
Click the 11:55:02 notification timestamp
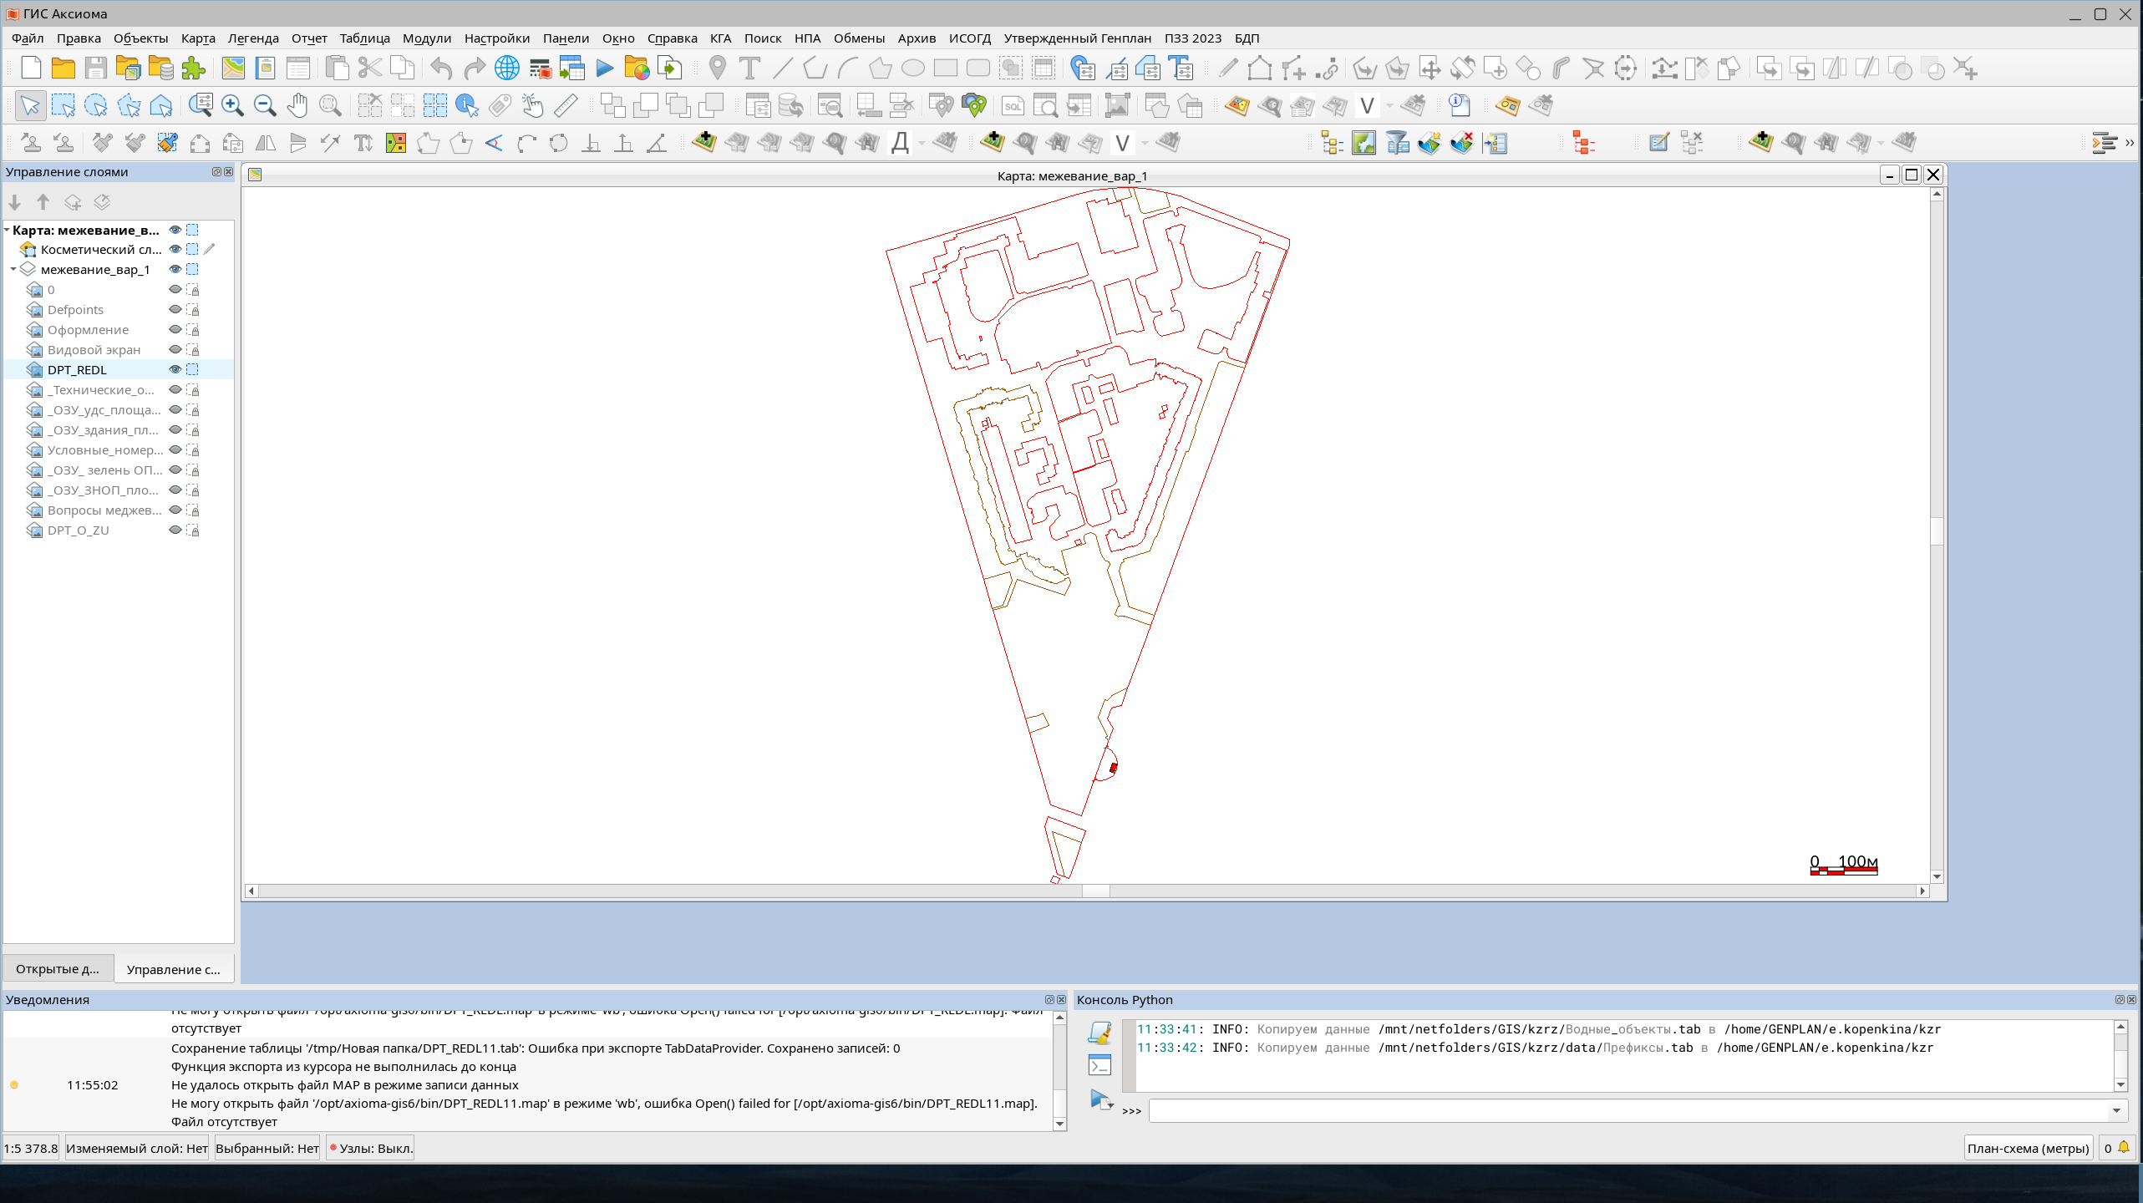93,1084
